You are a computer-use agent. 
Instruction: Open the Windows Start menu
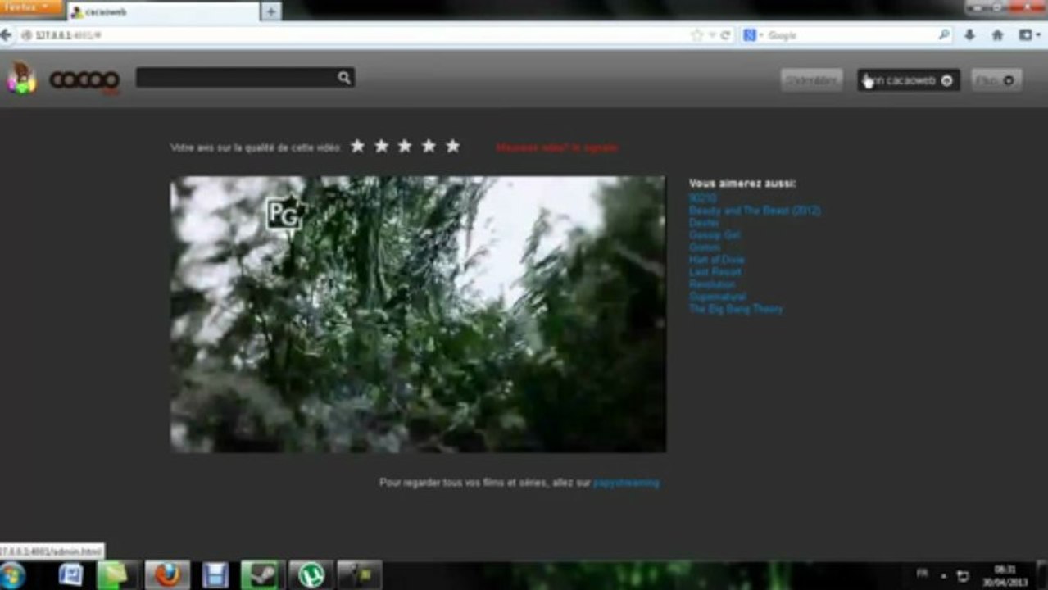(x=12, y=574)
